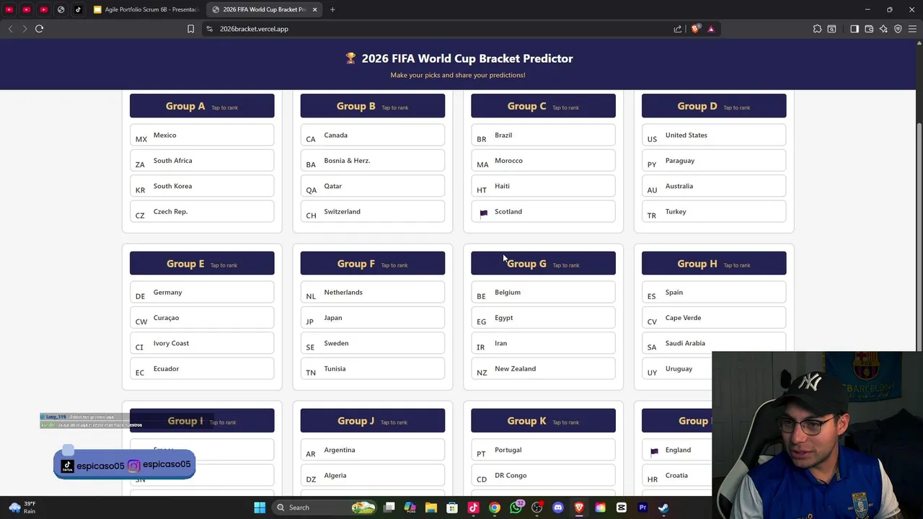
Task: Toggle the browser sidebar panel icon
Action: point(854,29)
